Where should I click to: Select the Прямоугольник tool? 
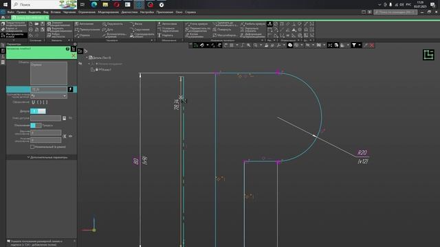click(87, 30)
